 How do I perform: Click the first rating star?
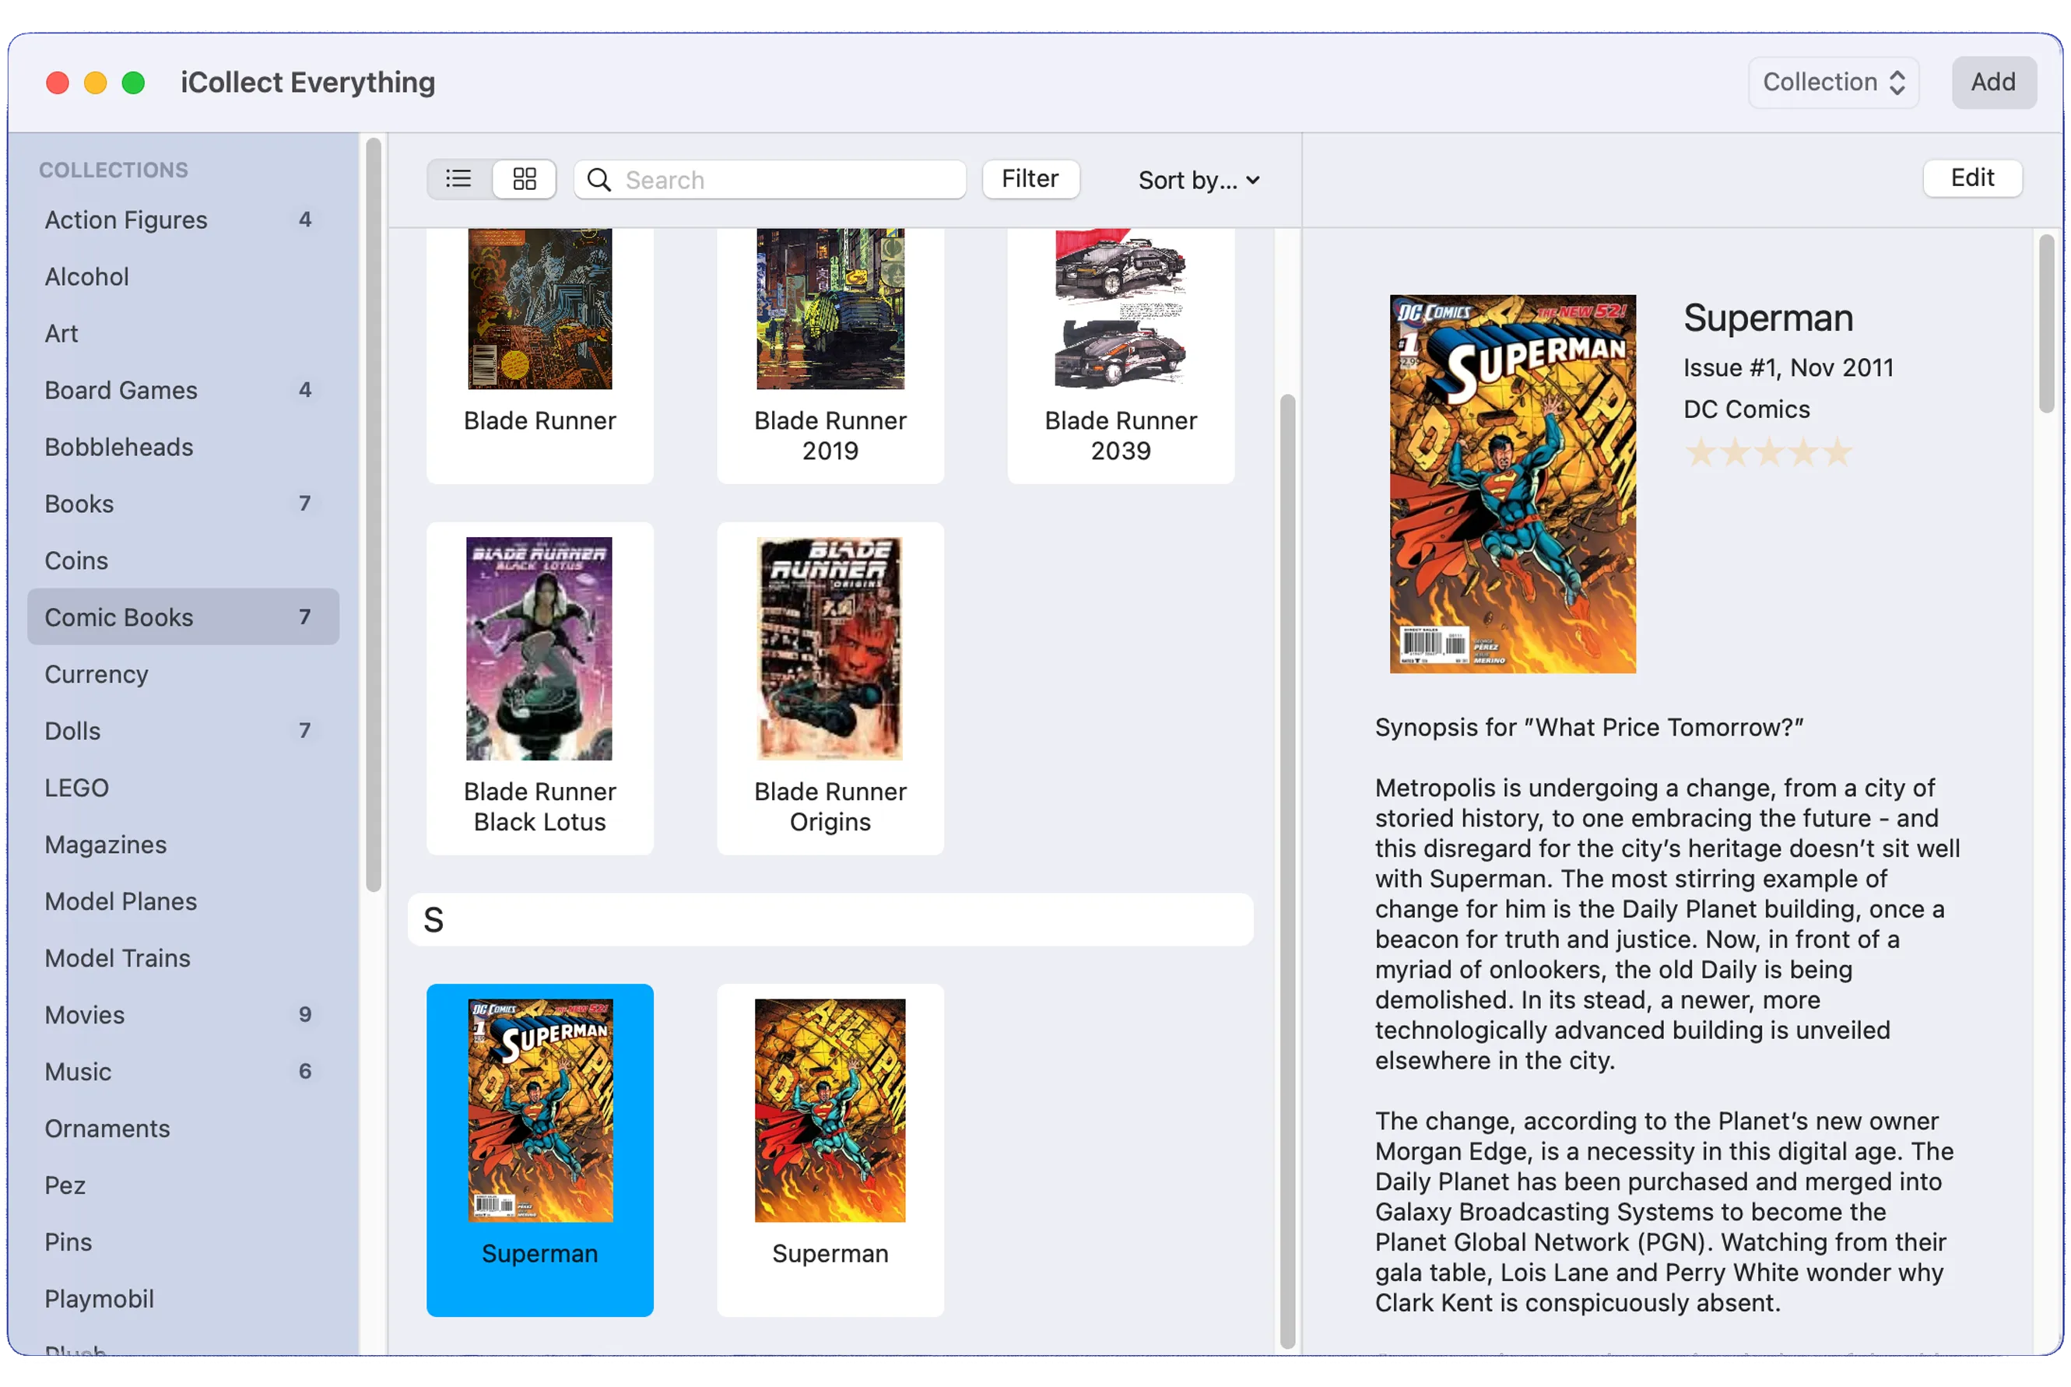coord(1700,454)
